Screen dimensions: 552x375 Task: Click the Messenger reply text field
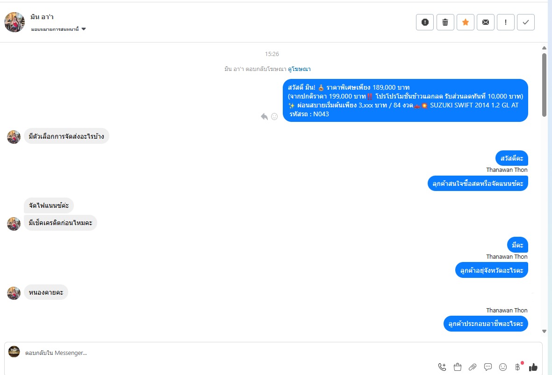pos(187,353)
